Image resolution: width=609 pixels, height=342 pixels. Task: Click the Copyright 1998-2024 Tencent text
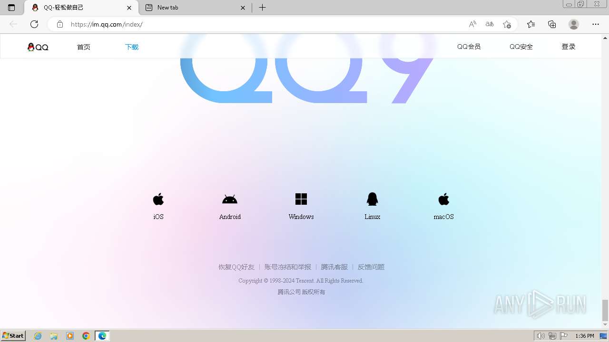pyautogui.click(x=301, y=281)
